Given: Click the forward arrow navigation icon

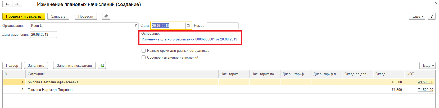Looking at the screenshot, I should pos(17,4).
